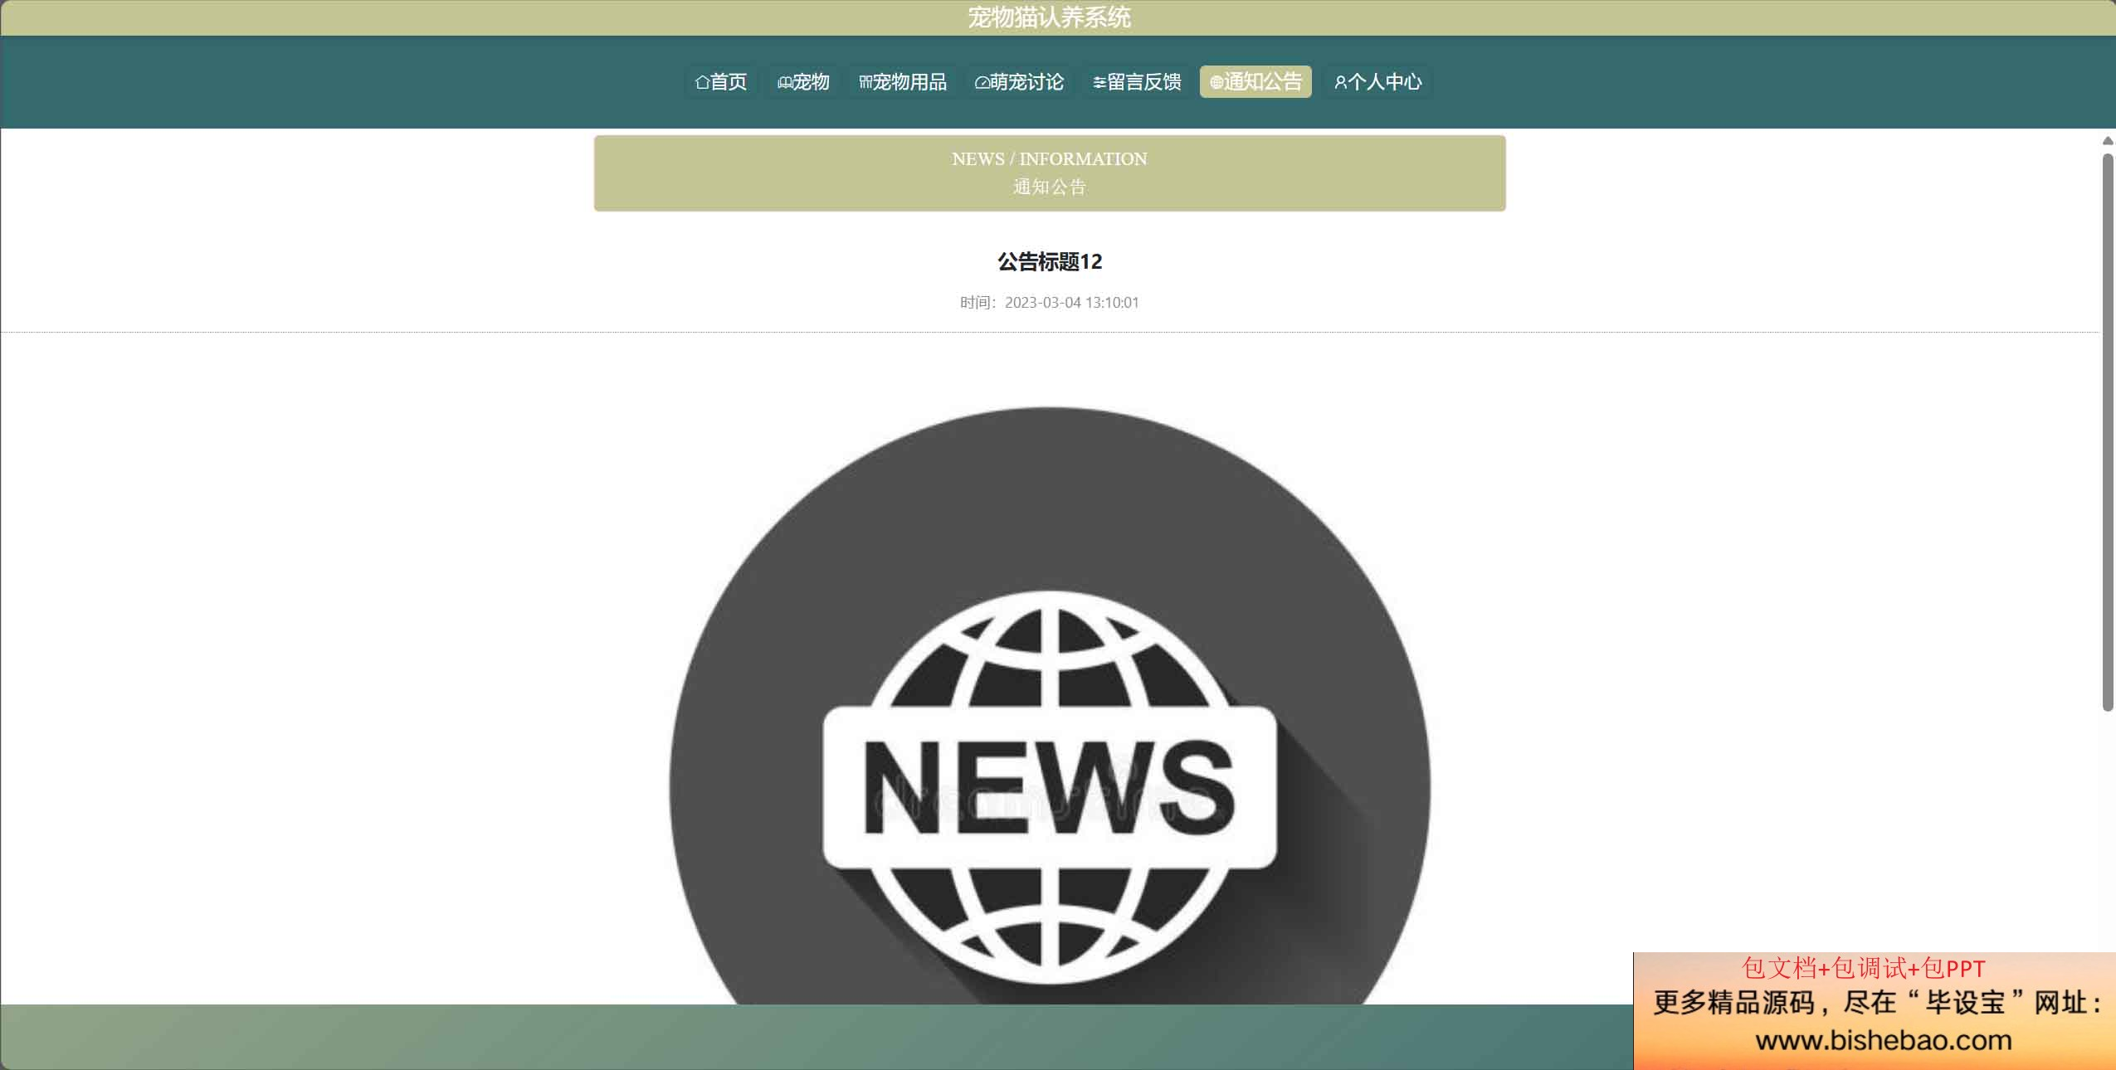Viewport: 2116px width, 1070px height.
Task: Select the 通知公告 announcements tab
Action: coord(1255,82)
